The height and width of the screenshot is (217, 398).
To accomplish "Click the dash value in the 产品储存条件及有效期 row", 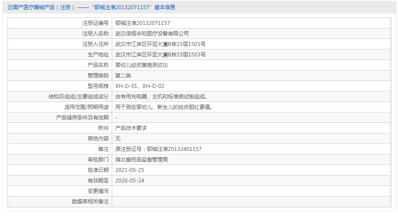I will point(117,118).
